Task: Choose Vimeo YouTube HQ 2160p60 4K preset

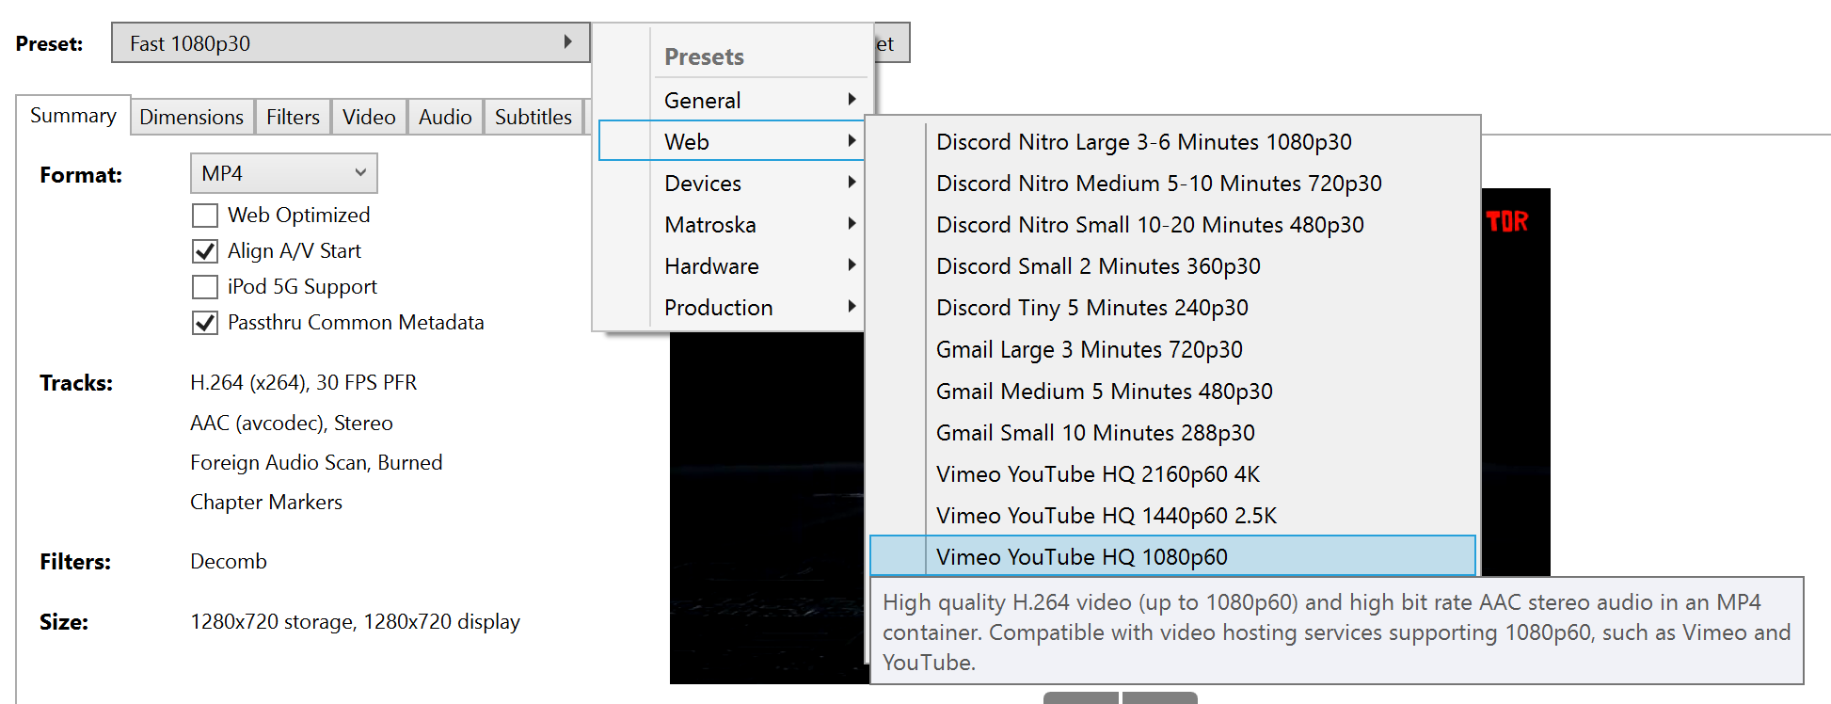Action: [x=1172, y=473]
